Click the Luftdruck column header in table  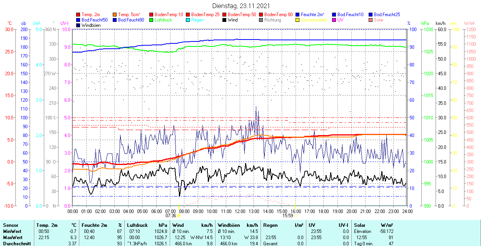137,225
